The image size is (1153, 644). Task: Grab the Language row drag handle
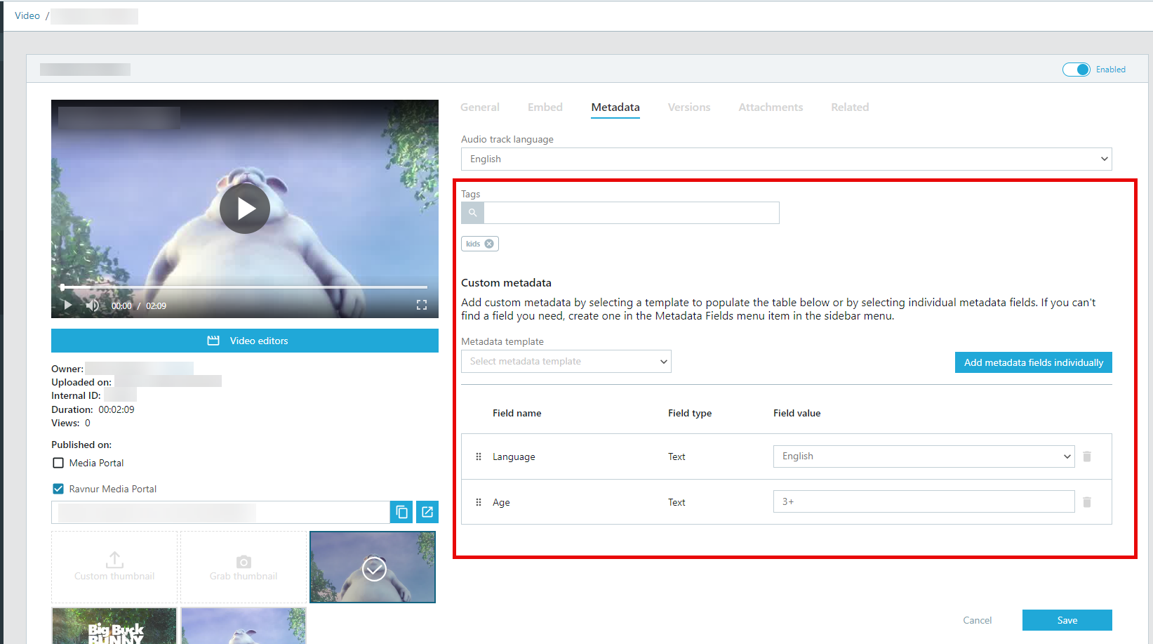[479, 456]
